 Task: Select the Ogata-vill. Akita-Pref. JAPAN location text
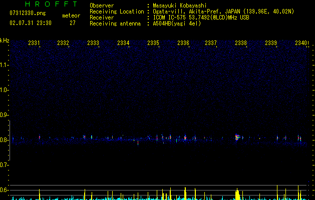pyautogui.click(x=223, y=11)
